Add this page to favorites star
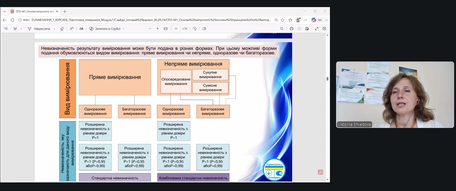The height and width of the screenshot is (191, 456). [283, 20]
